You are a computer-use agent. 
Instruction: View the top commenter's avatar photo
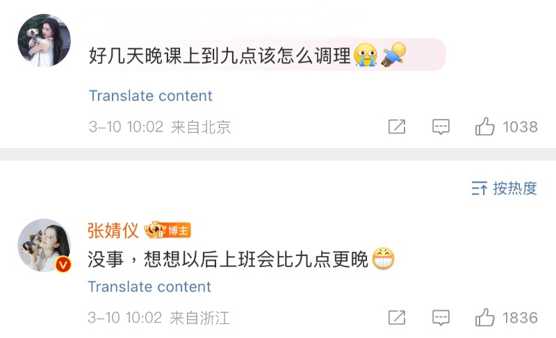click(44, 40)
